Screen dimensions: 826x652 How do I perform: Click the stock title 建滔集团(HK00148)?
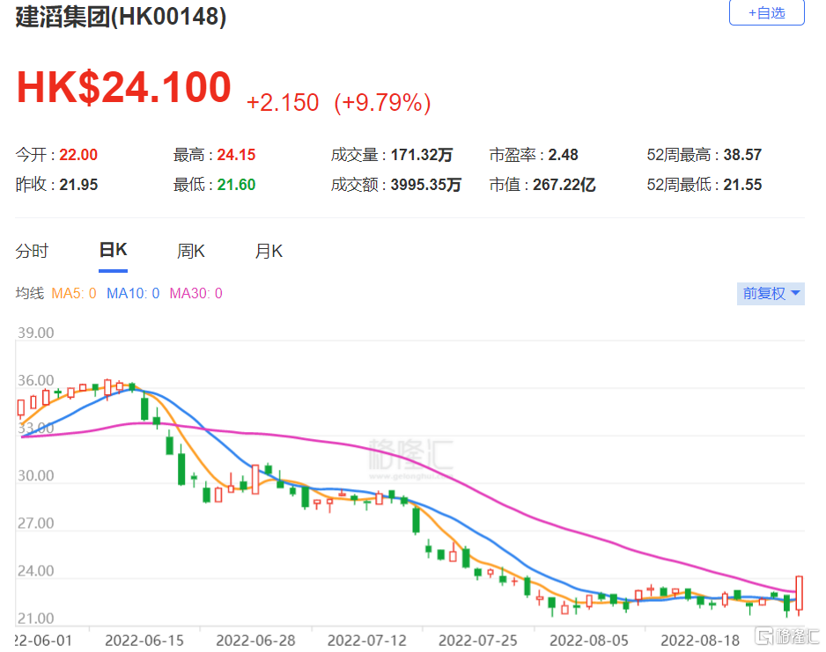tap(121, 17)
